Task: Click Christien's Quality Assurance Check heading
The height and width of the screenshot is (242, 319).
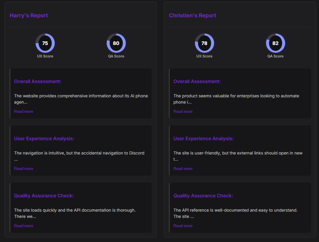Action: point(203,196)
